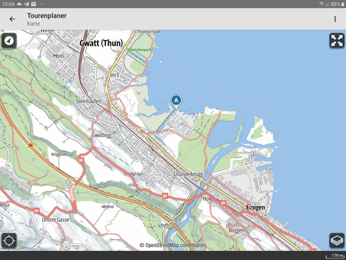Viewport: 346px width, 260px height.
Task: Tap the 179 m scale bar
Action: [335, 256]
